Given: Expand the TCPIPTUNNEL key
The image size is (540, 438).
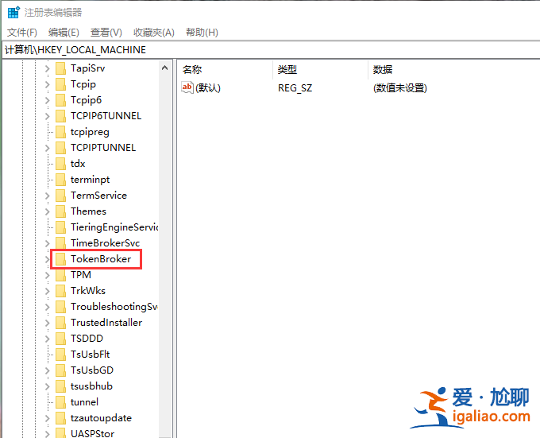Looking at the screenshot, I should pos(47,148).
